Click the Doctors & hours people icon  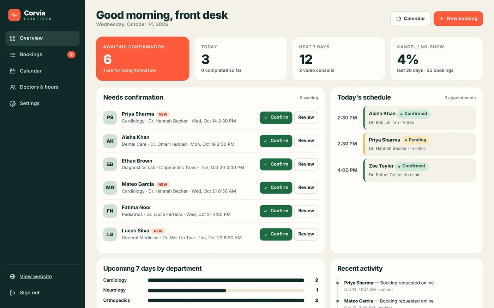point(13,87)
